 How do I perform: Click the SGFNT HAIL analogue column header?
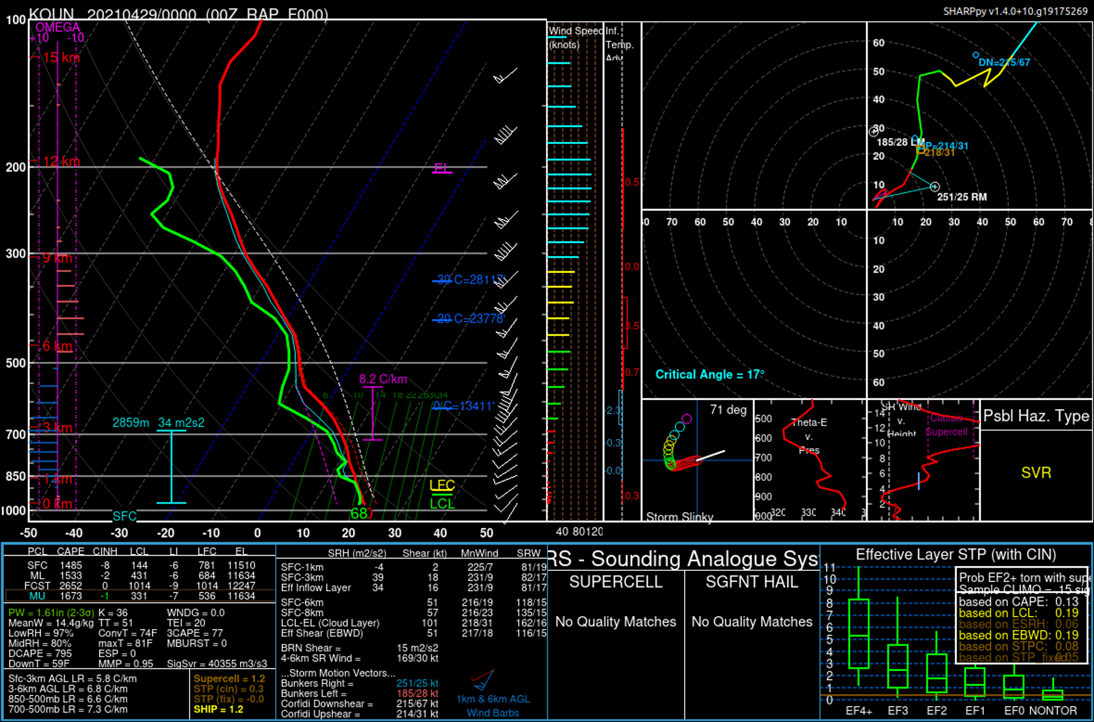752,582
